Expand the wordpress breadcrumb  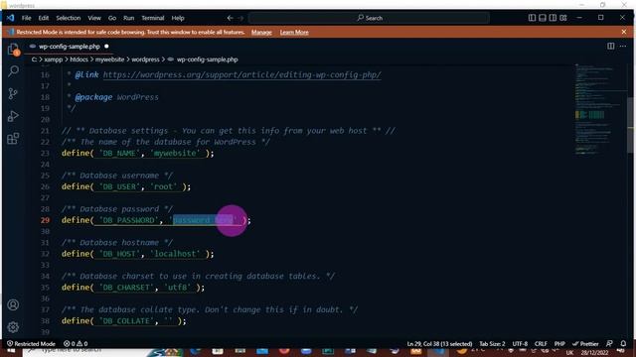[x=145, y=59]
